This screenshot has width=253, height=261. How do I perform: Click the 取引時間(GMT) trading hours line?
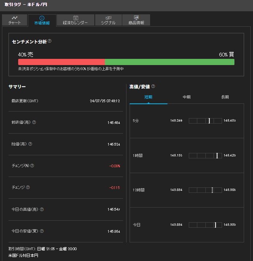pyautogui.click(x=43, y=249)
